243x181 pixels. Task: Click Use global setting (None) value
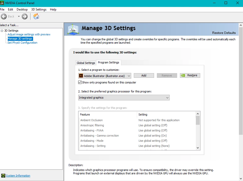[154, 146]
